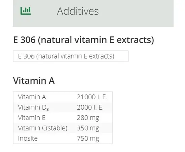Image resolution: width=185 pixels, height=152 pixels.
Task: Select the Additives heading text
Action: tap(78, 11)
